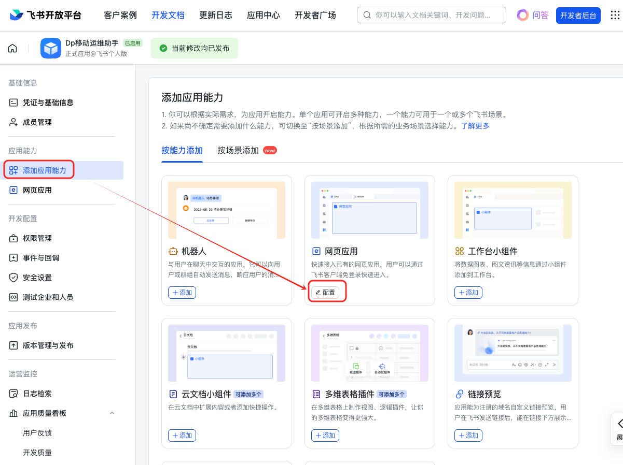Open the 客户案例 menu

pos(120,15)
